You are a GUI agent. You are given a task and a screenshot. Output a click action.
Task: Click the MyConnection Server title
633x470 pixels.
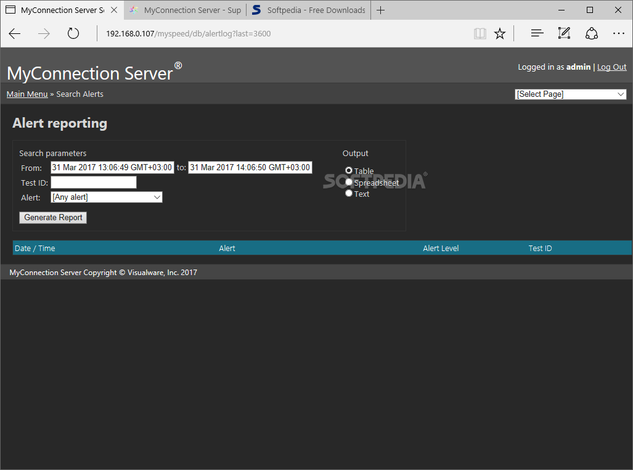[x=94, y=72]
